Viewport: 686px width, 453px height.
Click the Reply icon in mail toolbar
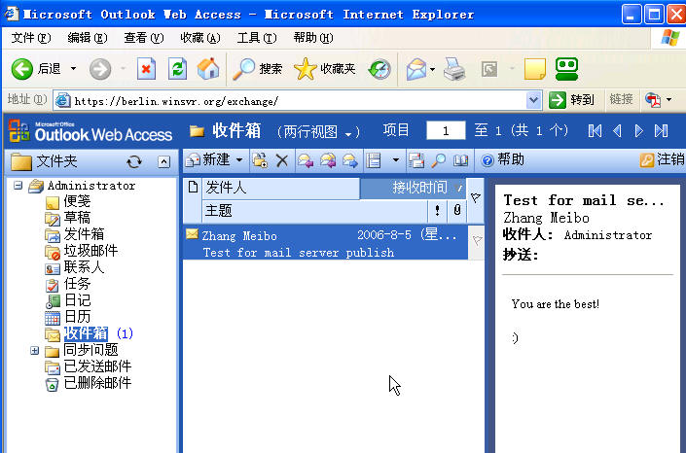tap(306, 160)
